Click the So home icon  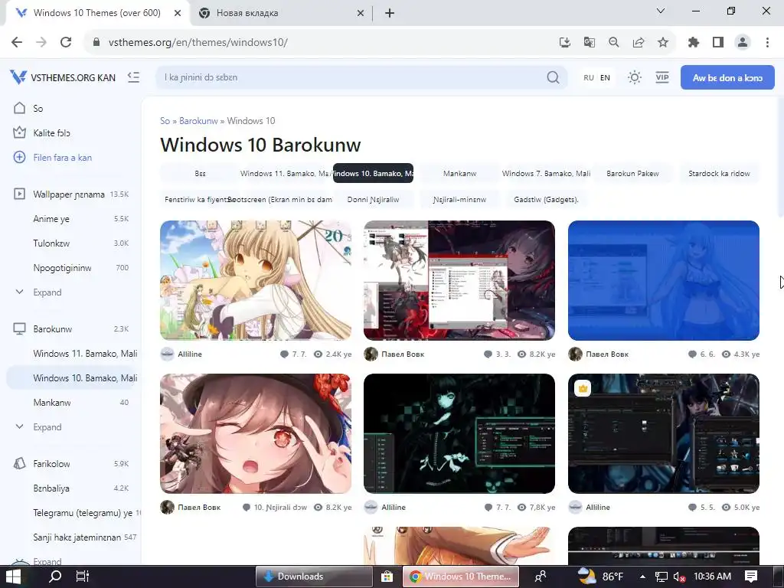19,108
